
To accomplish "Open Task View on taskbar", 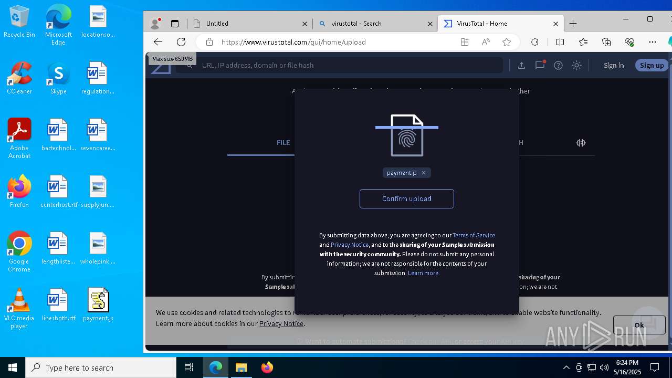I will coord(189,367).
